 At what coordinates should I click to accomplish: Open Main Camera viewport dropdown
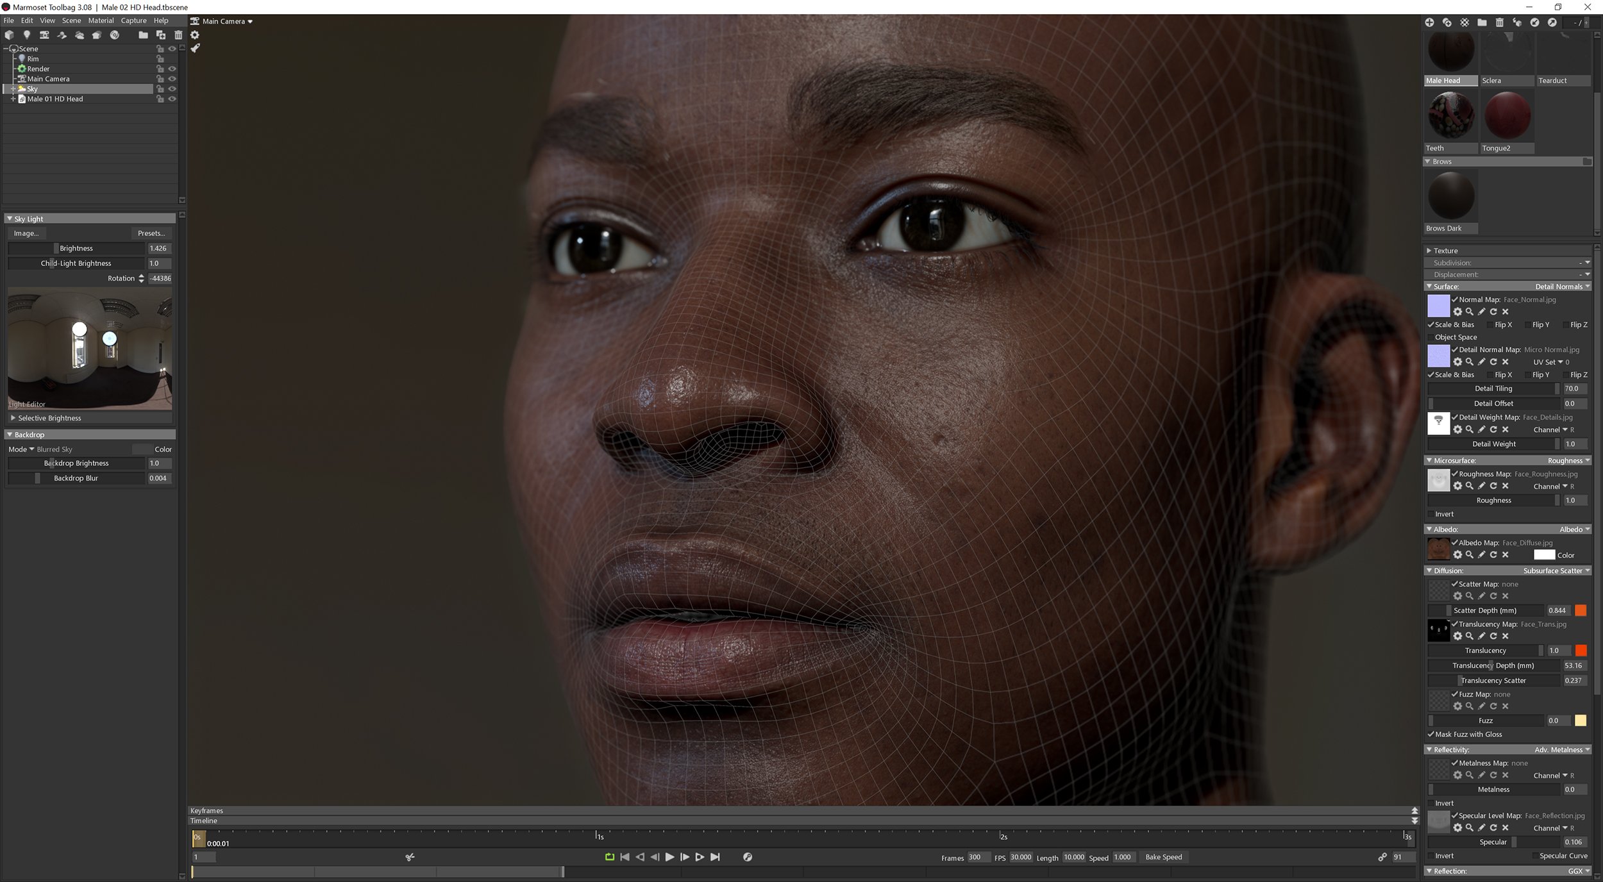[228, 22]
